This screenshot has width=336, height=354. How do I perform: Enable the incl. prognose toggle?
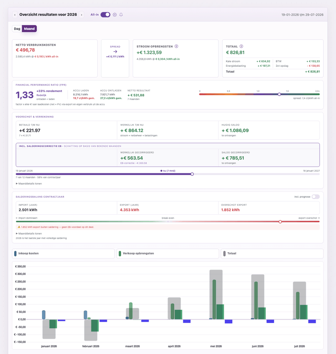(x=316, y=196)
